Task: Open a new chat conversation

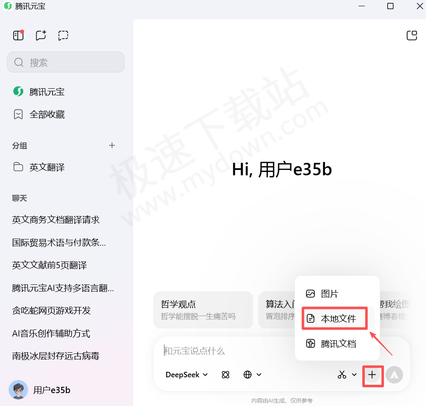Action: [40, 35]
